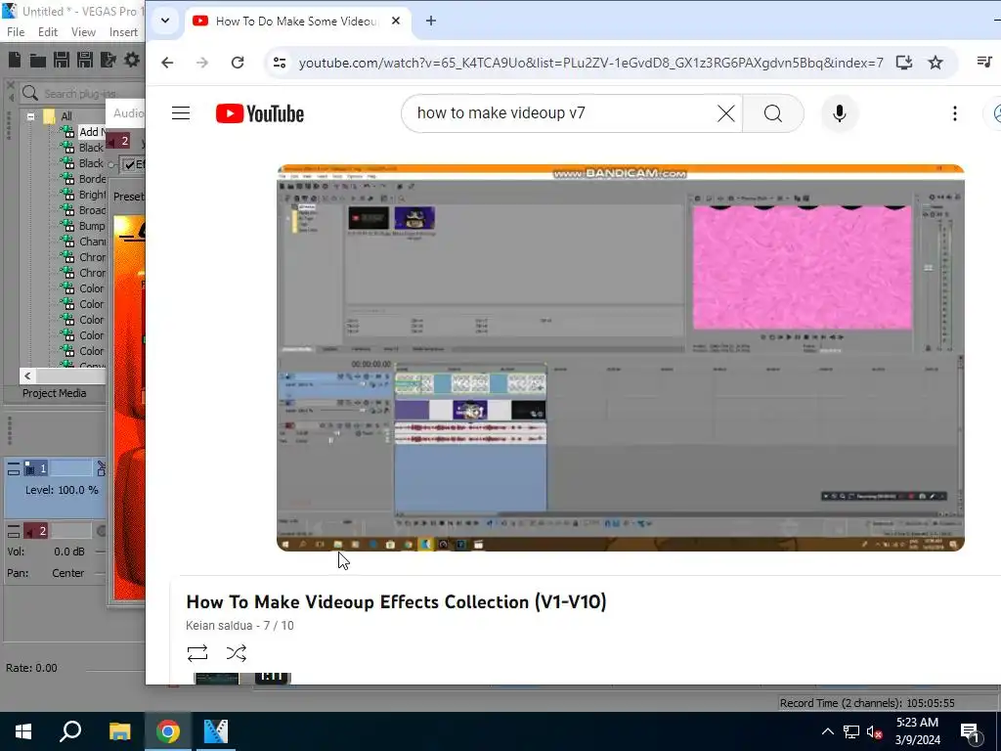Click track 1 name field

(70, 468)
